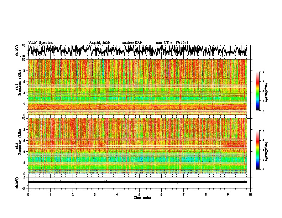282x218 pixels.
Task: Click the "2" kHz tick of ch.2 spectrogram
Action: [25, 163]
